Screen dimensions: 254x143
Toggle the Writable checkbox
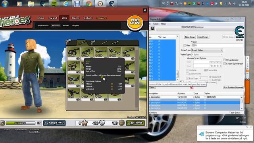(x=187, y=70)
